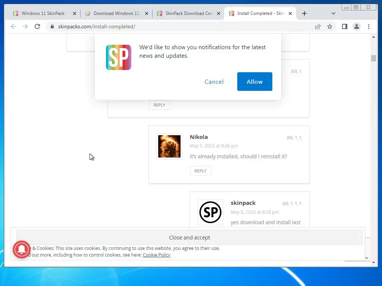Click comment number 88.1.1

(x=294, y=138)
